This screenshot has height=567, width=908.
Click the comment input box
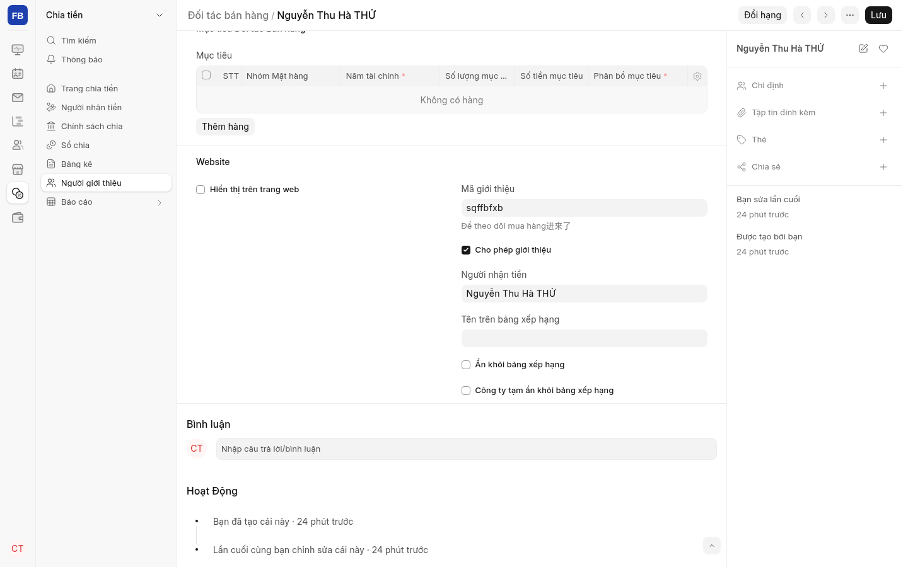coord(467,449)
